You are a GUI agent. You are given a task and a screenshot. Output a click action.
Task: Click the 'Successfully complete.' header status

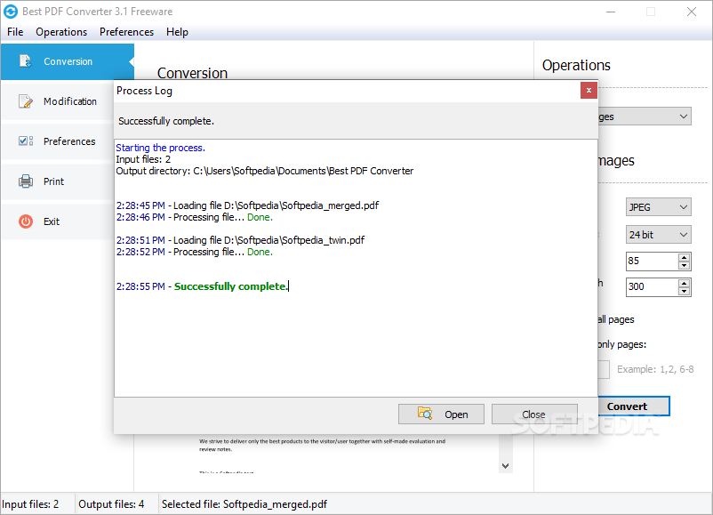click(166, 121)
